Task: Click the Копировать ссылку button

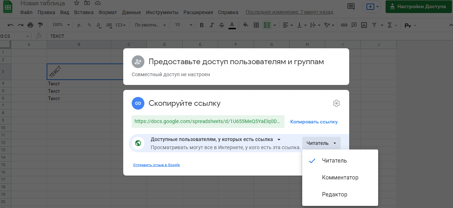Action: (x=314, y=122)
